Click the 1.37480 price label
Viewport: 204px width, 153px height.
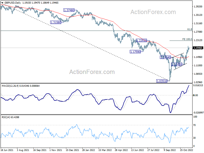point(69,10)
